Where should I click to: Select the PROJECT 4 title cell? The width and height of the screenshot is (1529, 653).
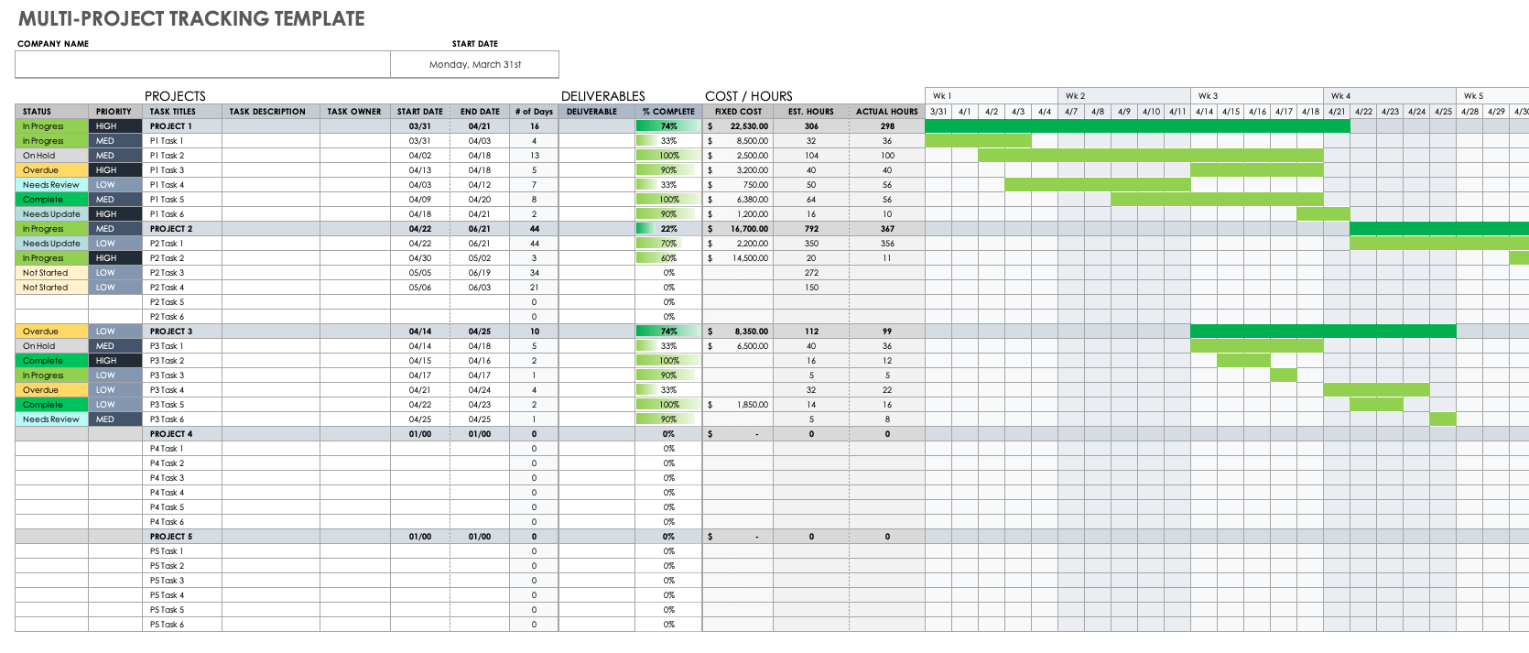(x=182, y=434)
